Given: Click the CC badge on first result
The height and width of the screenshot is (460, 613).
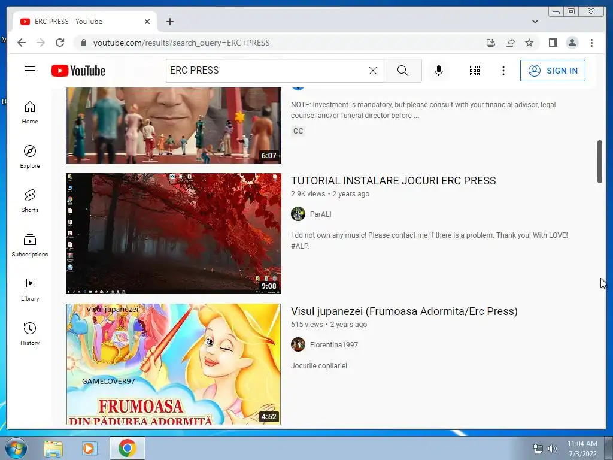Looking at the screenshot, I should pos(298,131).
